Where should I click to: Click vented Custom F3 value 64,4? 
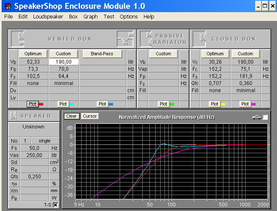64,76
